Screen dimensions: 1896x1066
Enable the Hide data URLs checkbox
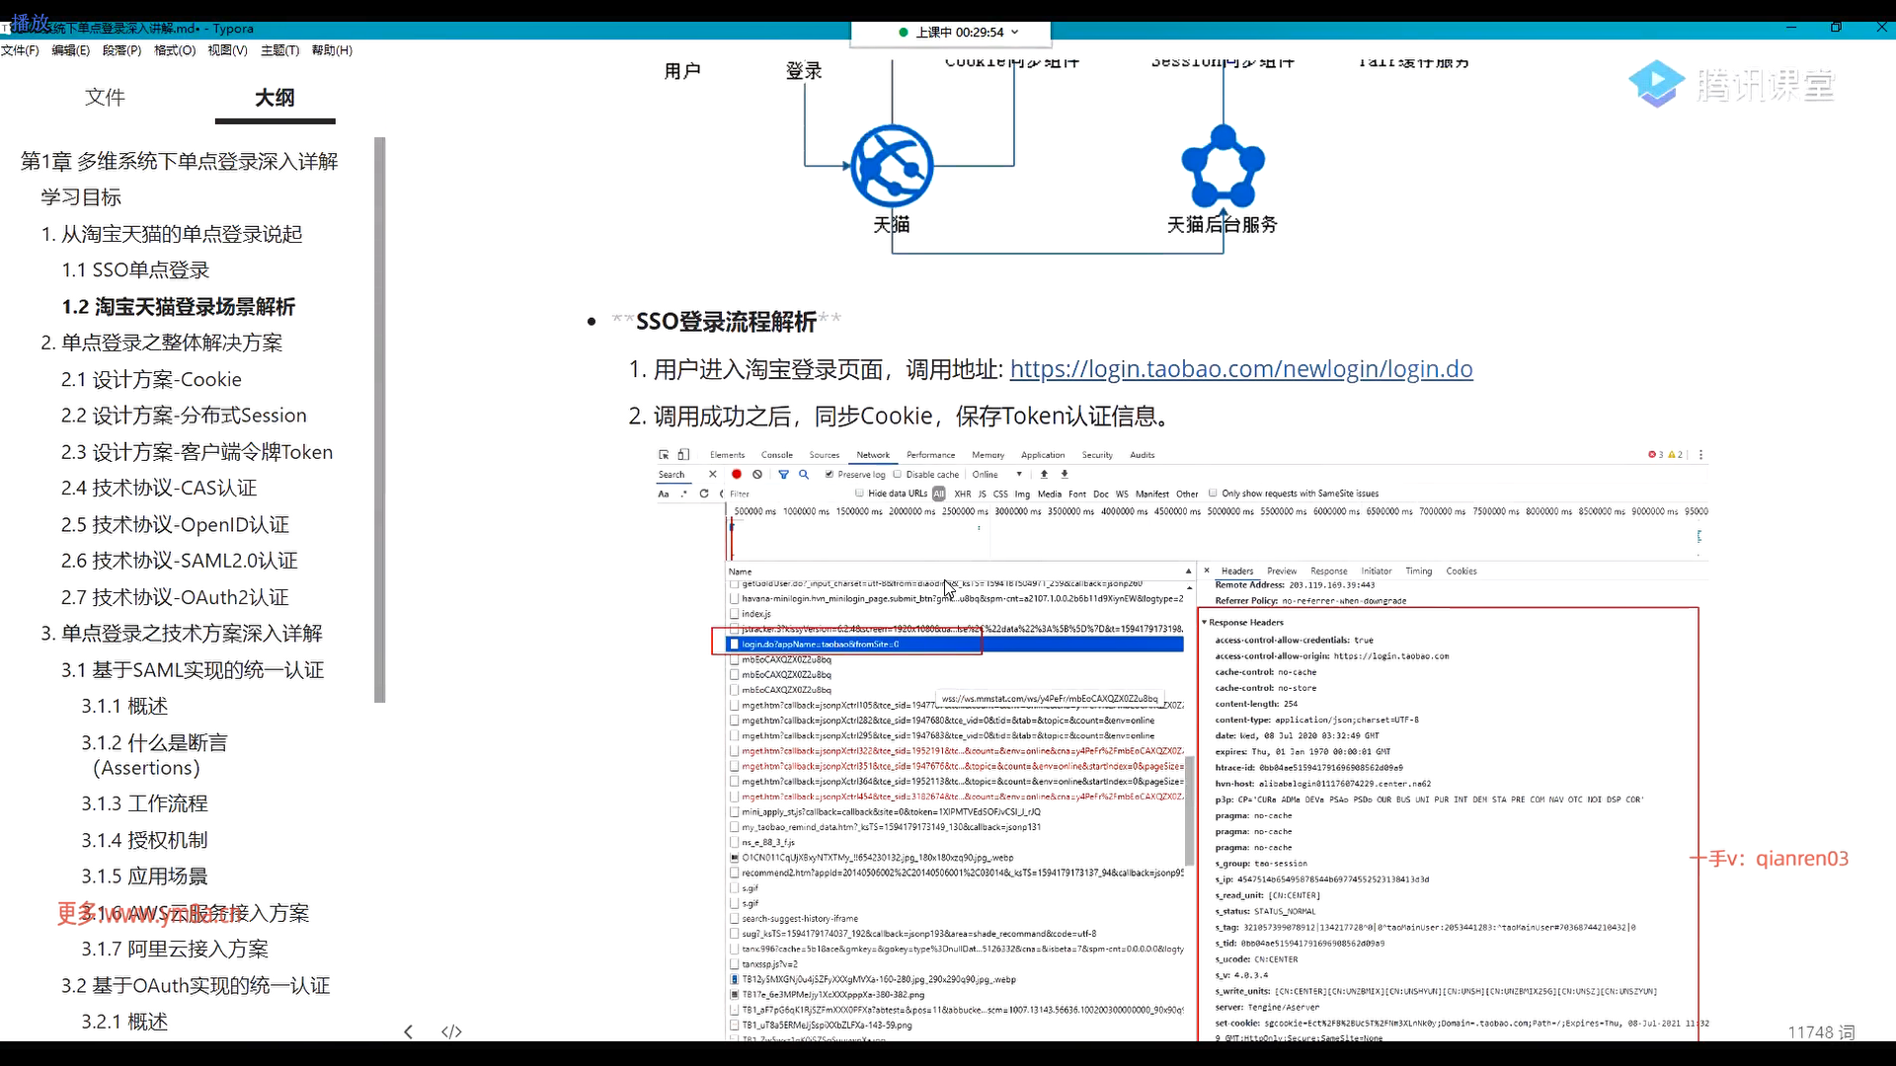tap(859, 493)
